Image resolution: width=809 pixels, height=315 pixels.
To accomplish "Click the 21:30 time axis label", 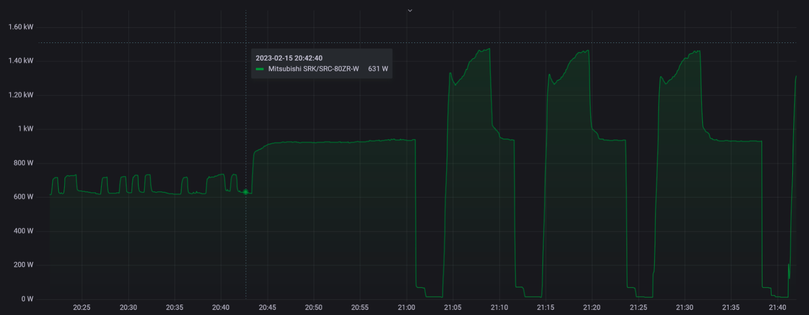I will pos(685,307).
